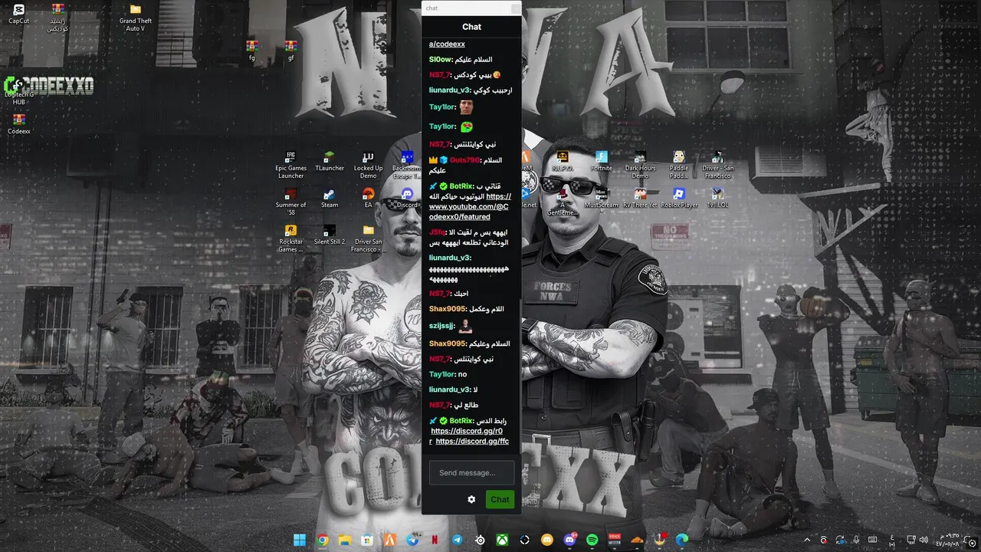Open the Rockstar Games Launcher shortcut
This screenshot has width=981, height=552.
tap(290, 238)
